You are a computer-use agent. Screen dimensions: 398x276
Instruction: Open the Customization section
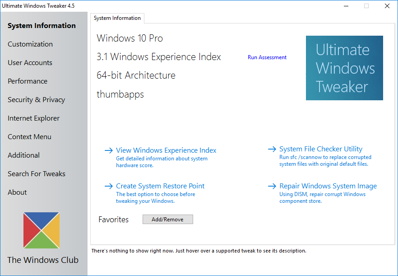click(x=30, y=44)
